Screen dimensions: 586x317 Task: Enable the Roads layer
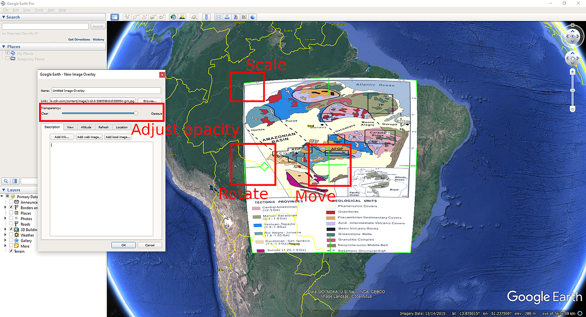click(x=11, y=224)
